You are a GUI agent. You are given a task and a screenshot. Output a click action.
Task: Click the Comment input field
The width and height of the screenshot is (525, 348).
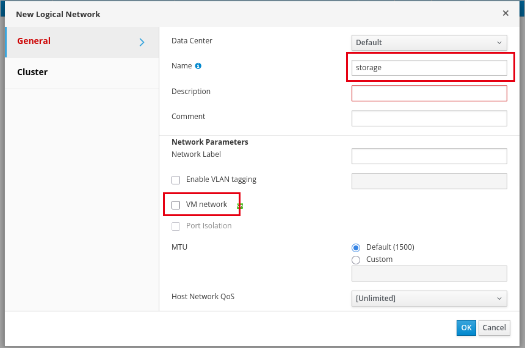[429, 118]
